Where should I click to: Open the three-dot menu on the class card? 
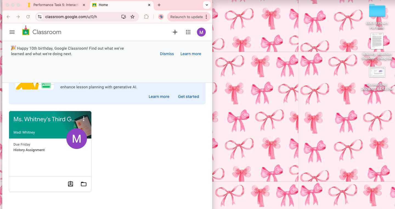coord(84,119)
